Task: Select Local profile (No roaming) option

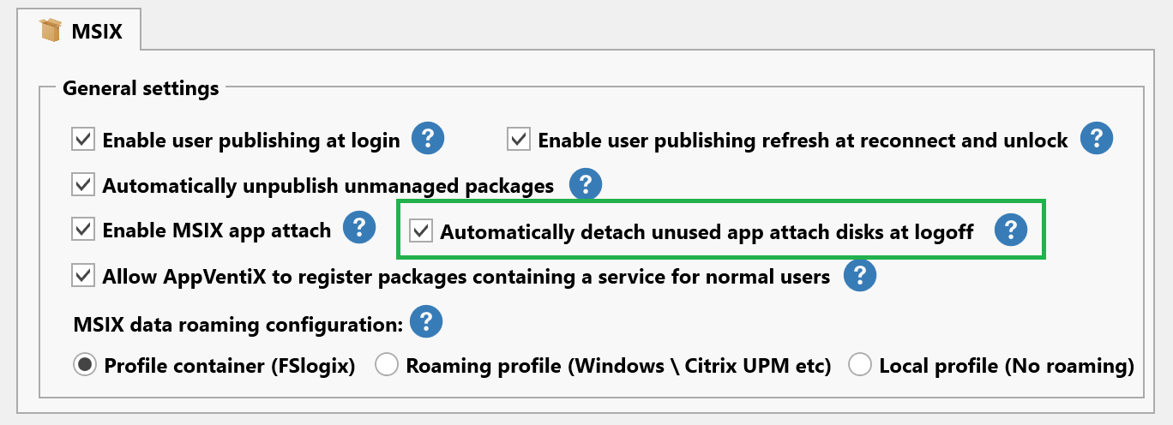Action: pos(860,366)
